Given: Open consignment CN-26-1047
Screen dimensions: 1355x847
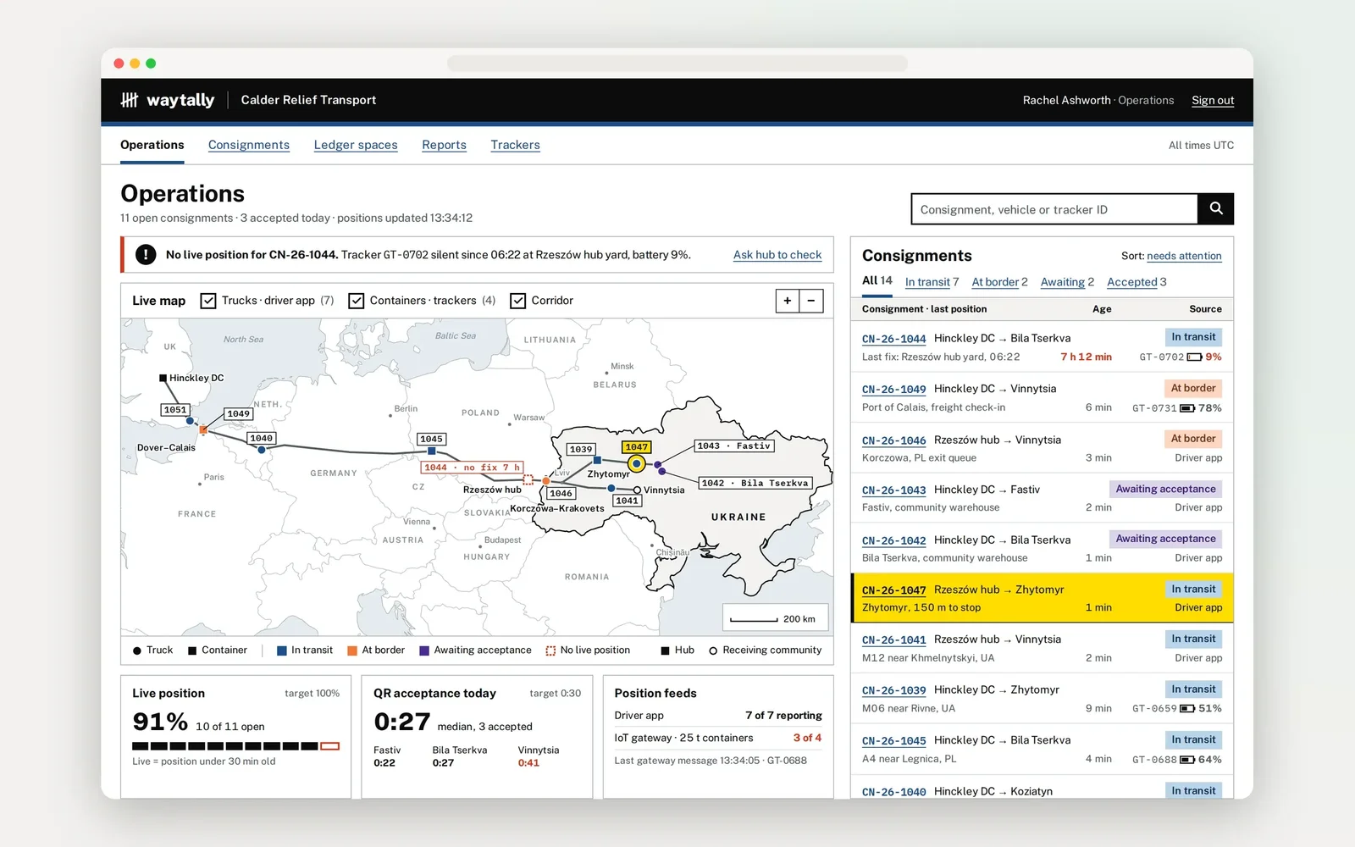Looking at the screenshot, I should (893, 590).
